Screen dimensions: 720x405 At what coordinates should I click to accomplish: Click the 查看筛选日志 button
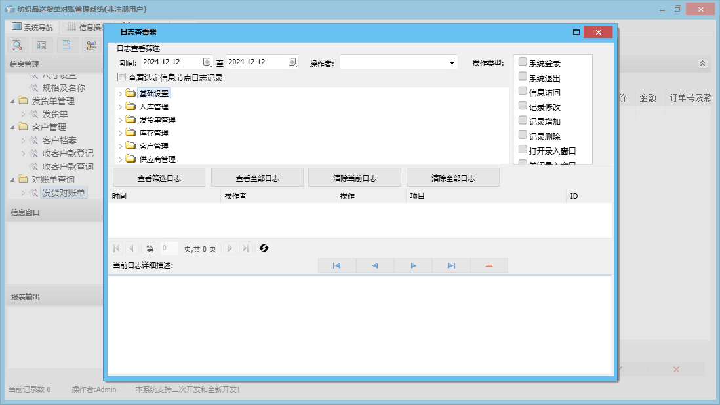[159, 178]
